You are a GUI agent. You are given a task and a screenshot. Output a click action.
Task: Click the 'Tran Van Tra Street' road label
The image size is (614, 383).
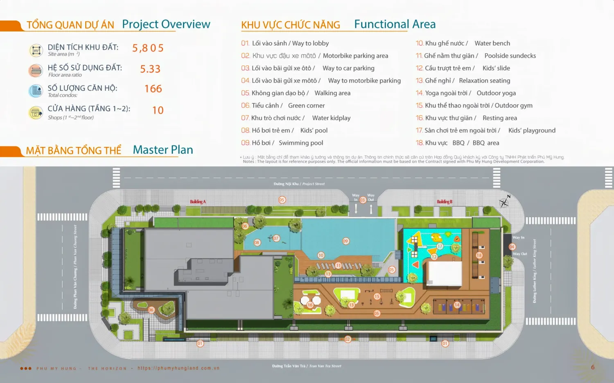coord(325,366)
